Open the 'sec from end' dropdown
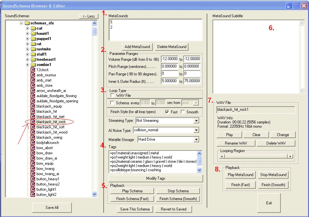This screenshot has height=217, width=309. pos(196,103)
